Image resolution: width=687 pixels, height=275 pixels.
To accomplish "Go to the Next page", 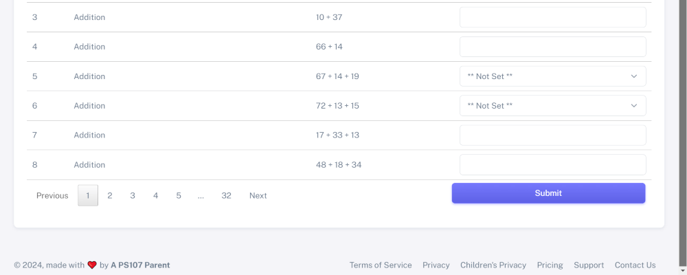I will click(258, 196).
